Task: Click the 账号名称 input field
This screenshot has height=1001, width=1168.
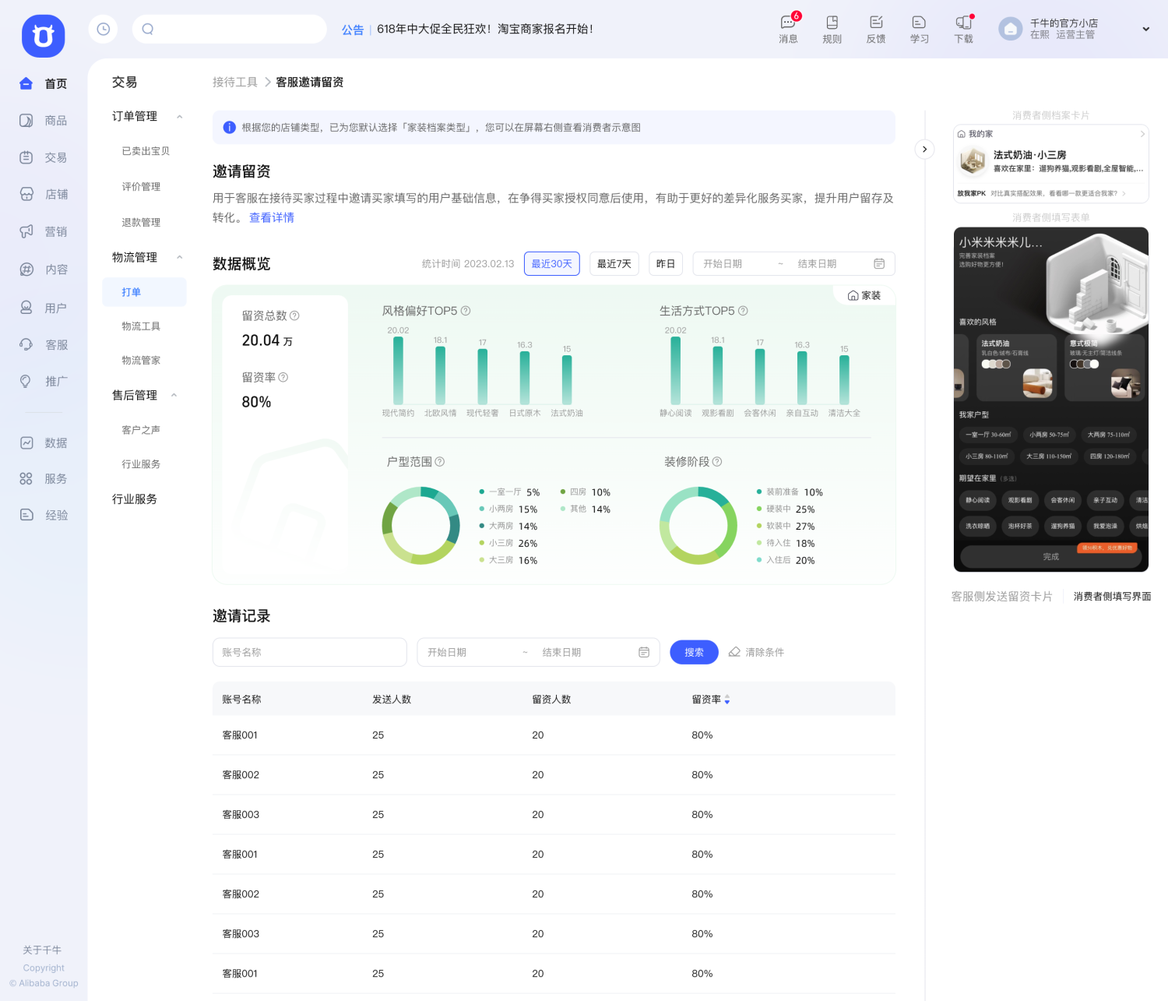Action: [x=310, y=652]
